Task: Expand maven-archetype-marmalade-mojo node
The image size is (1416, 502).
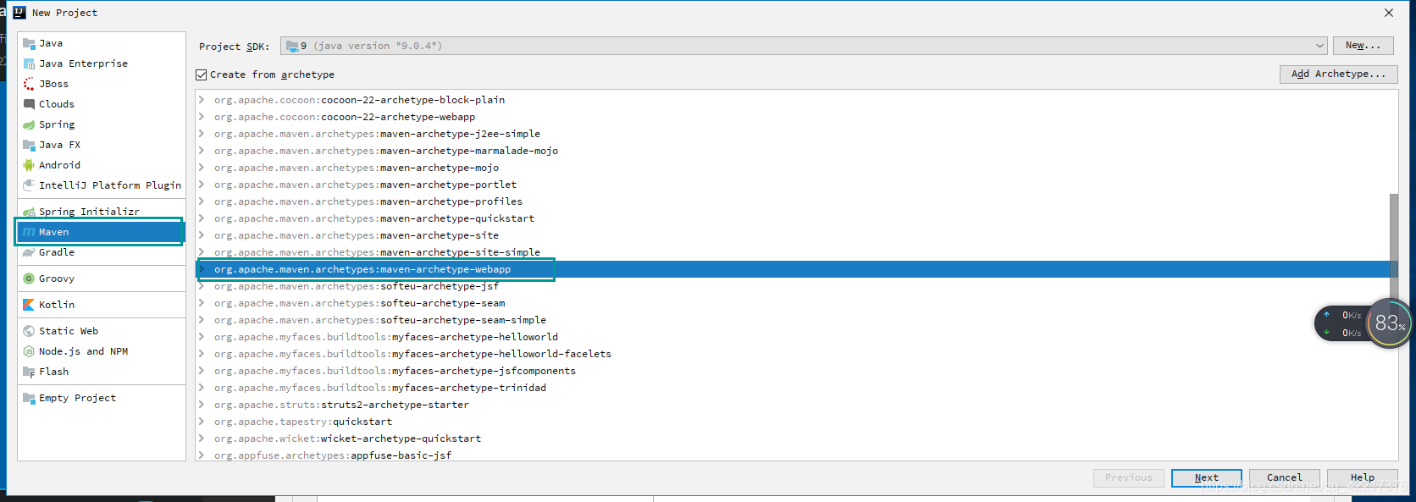Action: (x=202, y=151)
